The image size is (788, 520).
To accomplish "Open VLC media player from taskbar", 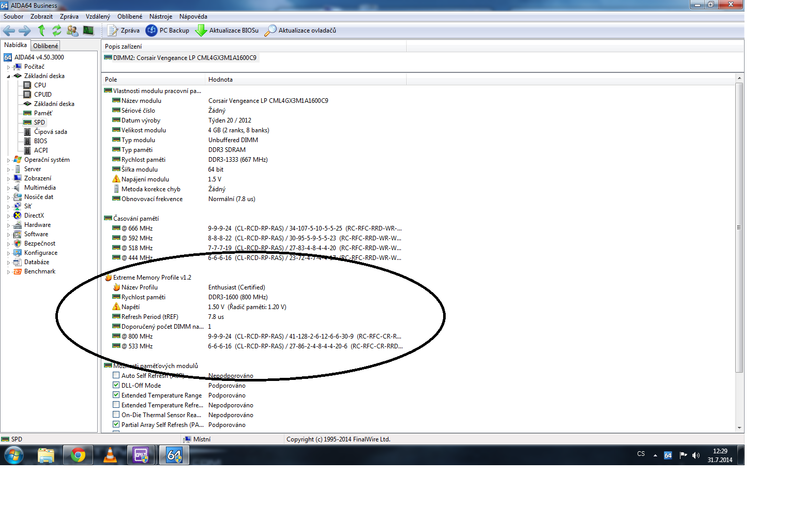I will point(110,455).
